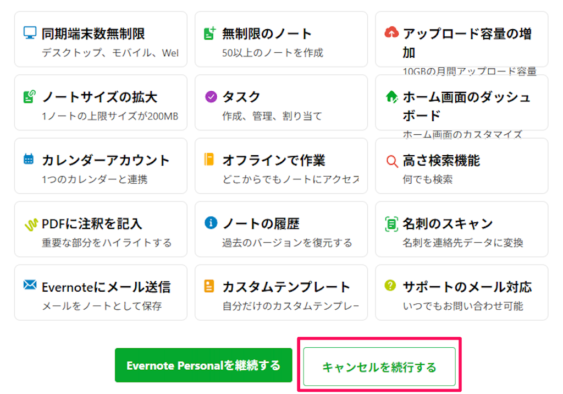This screenshot has height=394, width=563.
Task: Click the 高さ検索機能 feature card title
Action: click(x=441, y=161)
